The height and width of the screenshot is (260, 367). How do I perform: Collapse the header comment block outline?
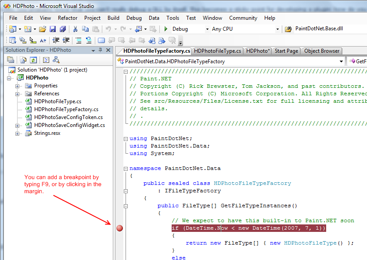(x=126, y=72)
